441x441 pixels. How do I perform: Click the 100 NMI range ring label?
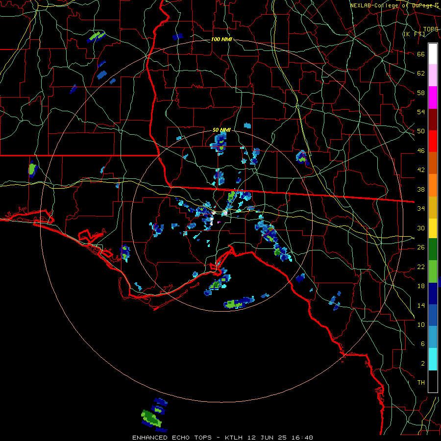pyautogui.click(x=221, y=39)
